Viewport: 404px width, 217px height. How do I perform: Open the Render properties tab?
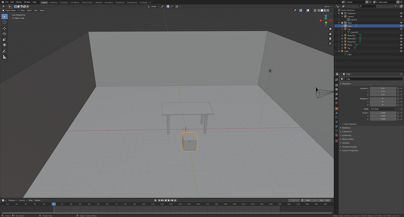coord(337,85)
